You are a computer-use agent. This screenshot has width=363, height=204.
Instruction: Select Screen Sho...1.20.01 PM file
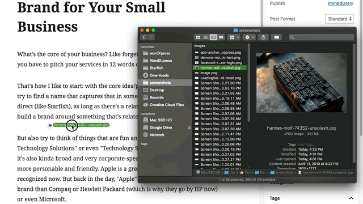(x=220, y=164)
